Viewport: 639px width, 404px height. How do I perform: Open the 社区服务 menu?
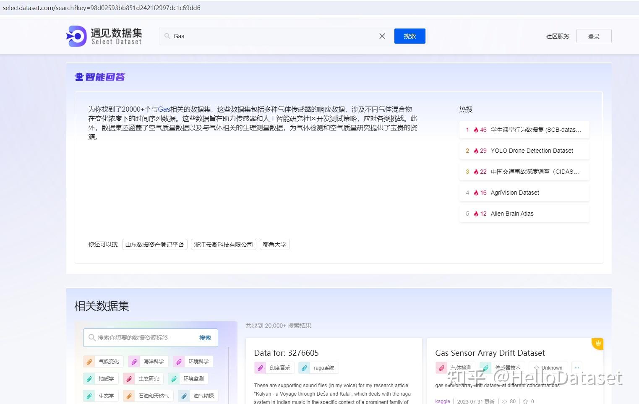pyautogui.click(x=557, y=36)
